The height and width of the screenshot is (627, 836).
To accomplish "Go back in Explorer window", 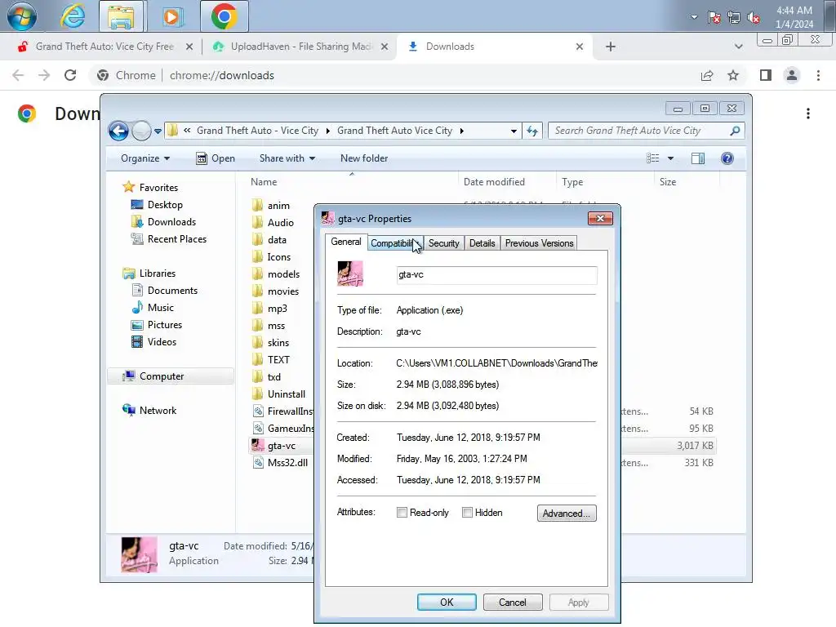I will tap(119, 131).
